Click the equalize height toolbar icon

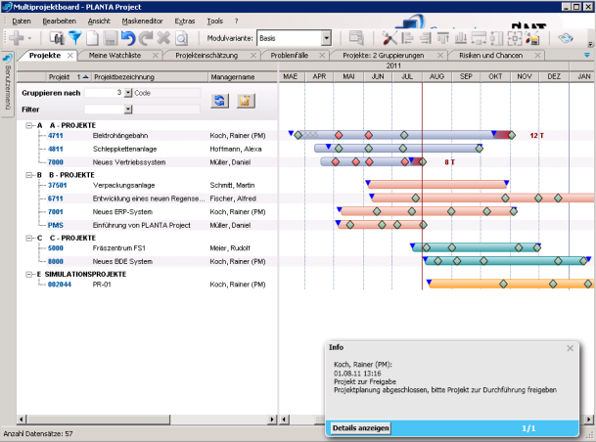coord(496,38)
